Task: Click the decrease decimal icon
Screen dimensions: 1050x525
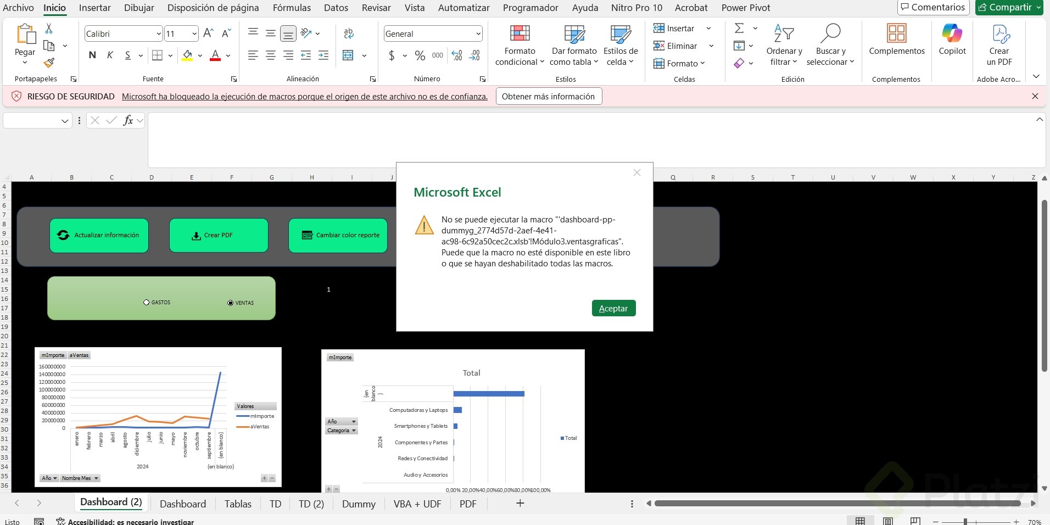Action: [x=475, y=55]
